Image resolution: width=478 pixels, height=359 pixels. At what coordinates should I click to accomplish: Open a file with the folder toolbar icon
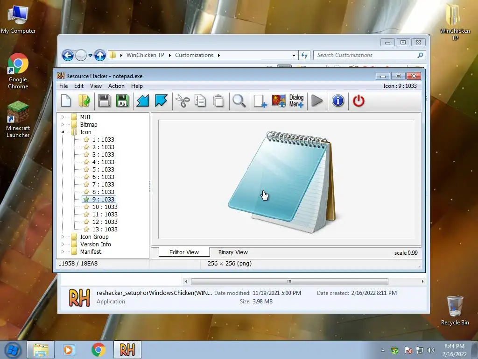84,101
